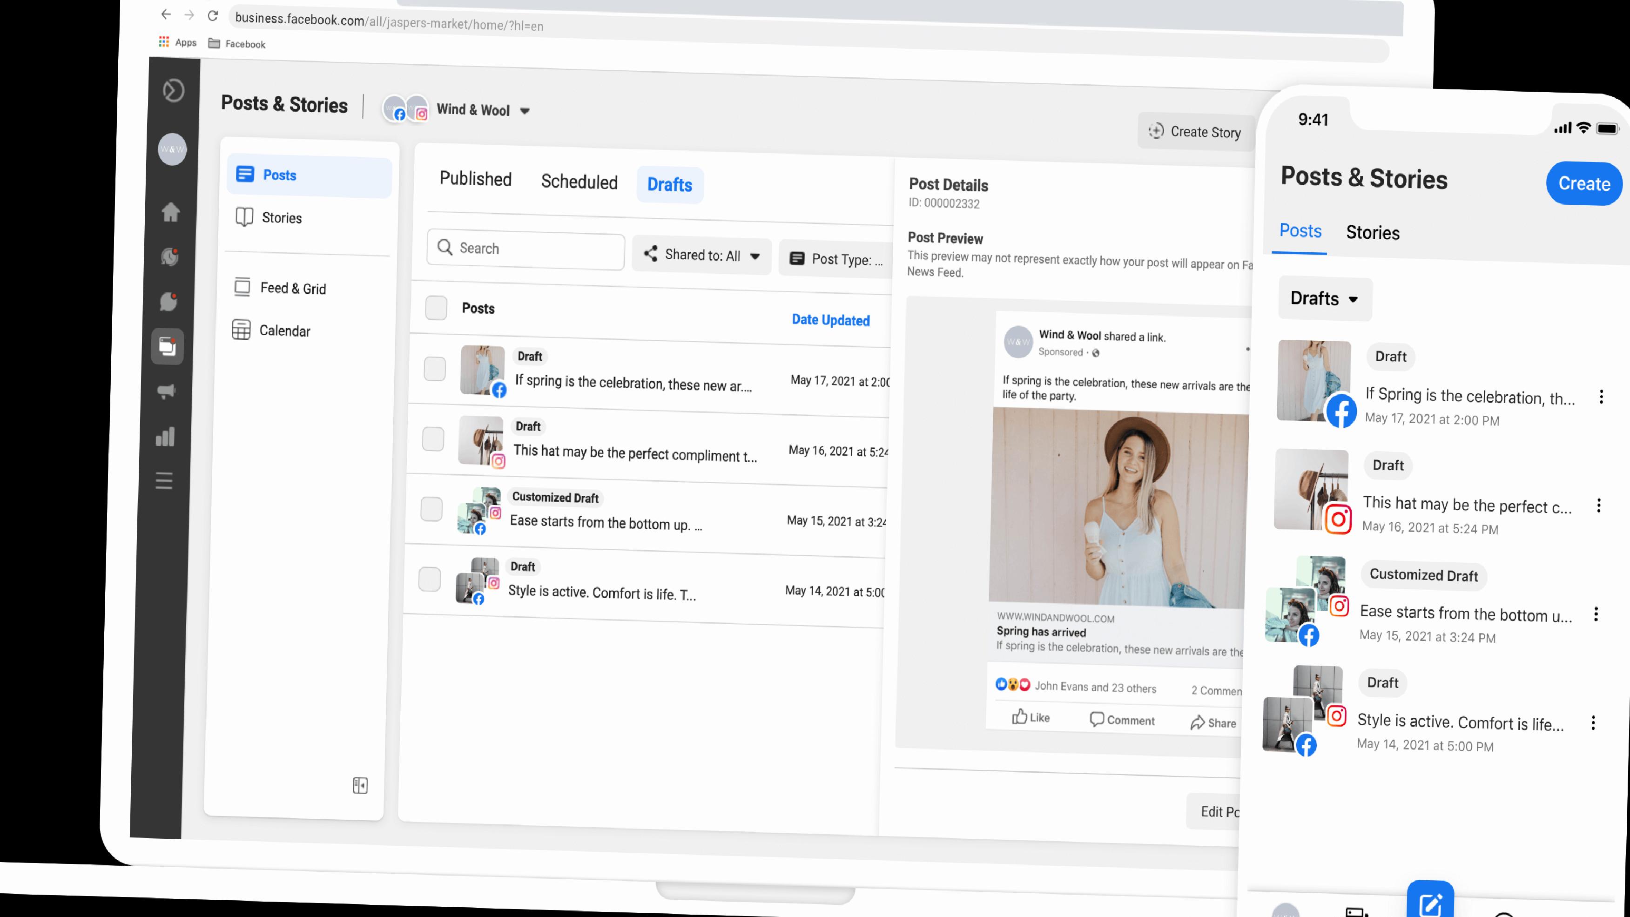Select the Stories tab on the phone
1630x917 pixels.
1373,233
